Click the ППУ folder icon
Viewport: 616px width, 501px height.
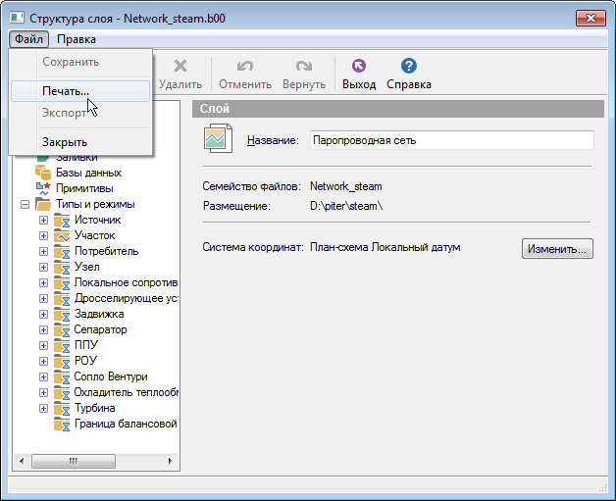(62, 346)
